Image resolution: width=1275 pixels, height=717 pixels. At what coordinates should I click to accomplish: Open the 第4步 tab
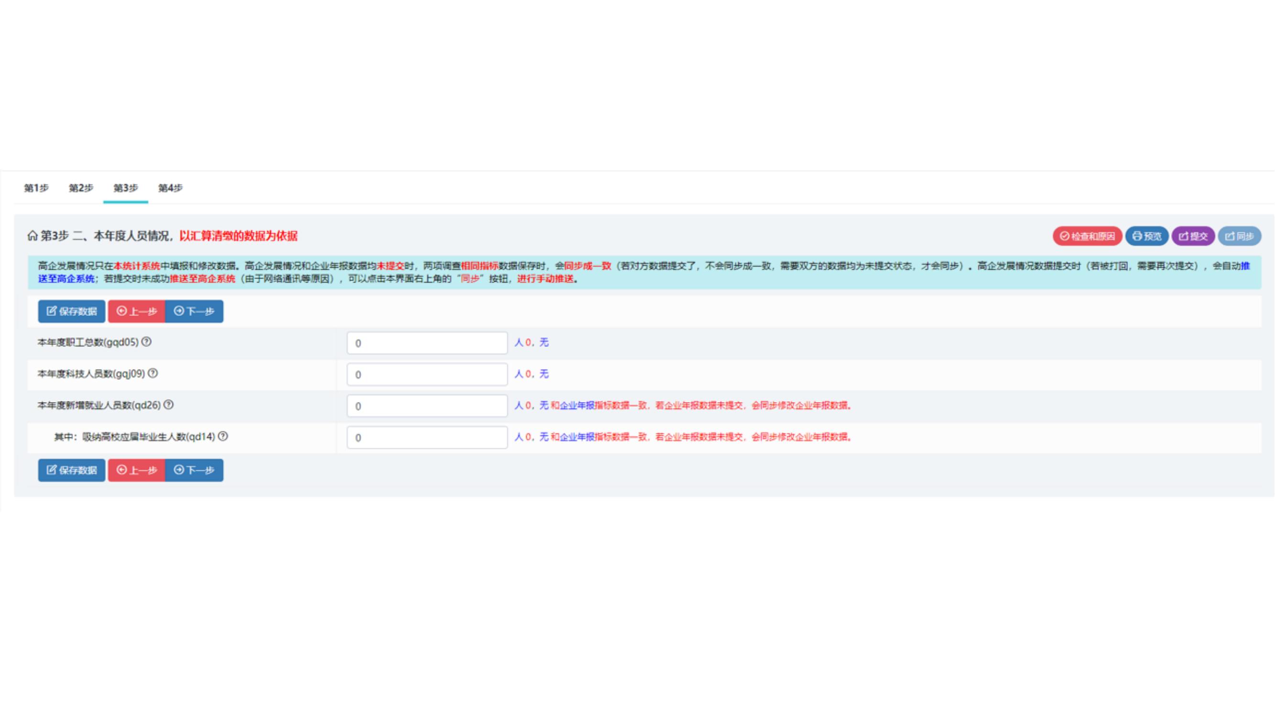click(x=170, y=188)
